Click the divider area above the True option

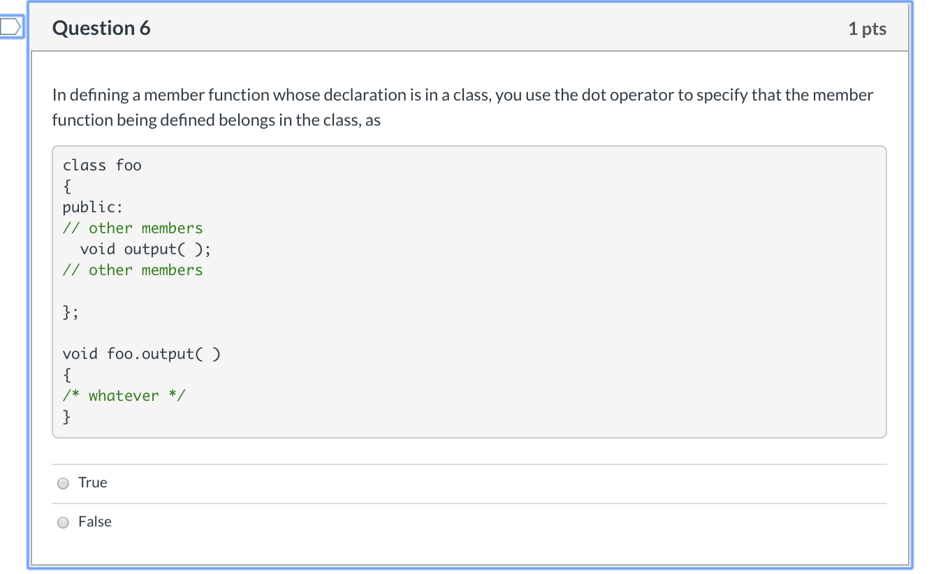tap(468, 463)
